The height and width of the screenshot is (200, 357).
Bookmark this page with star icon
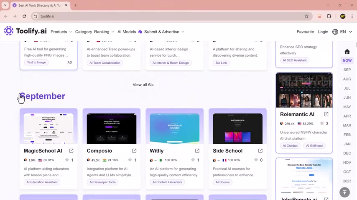tap(306, 16)
